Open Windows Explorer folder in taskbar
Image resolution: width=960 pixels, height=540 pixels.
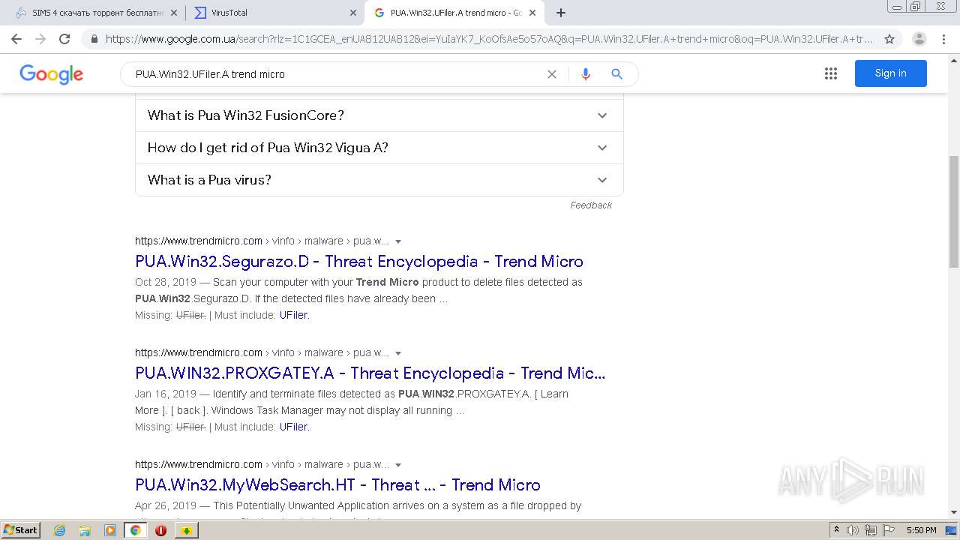click(85, 530)
